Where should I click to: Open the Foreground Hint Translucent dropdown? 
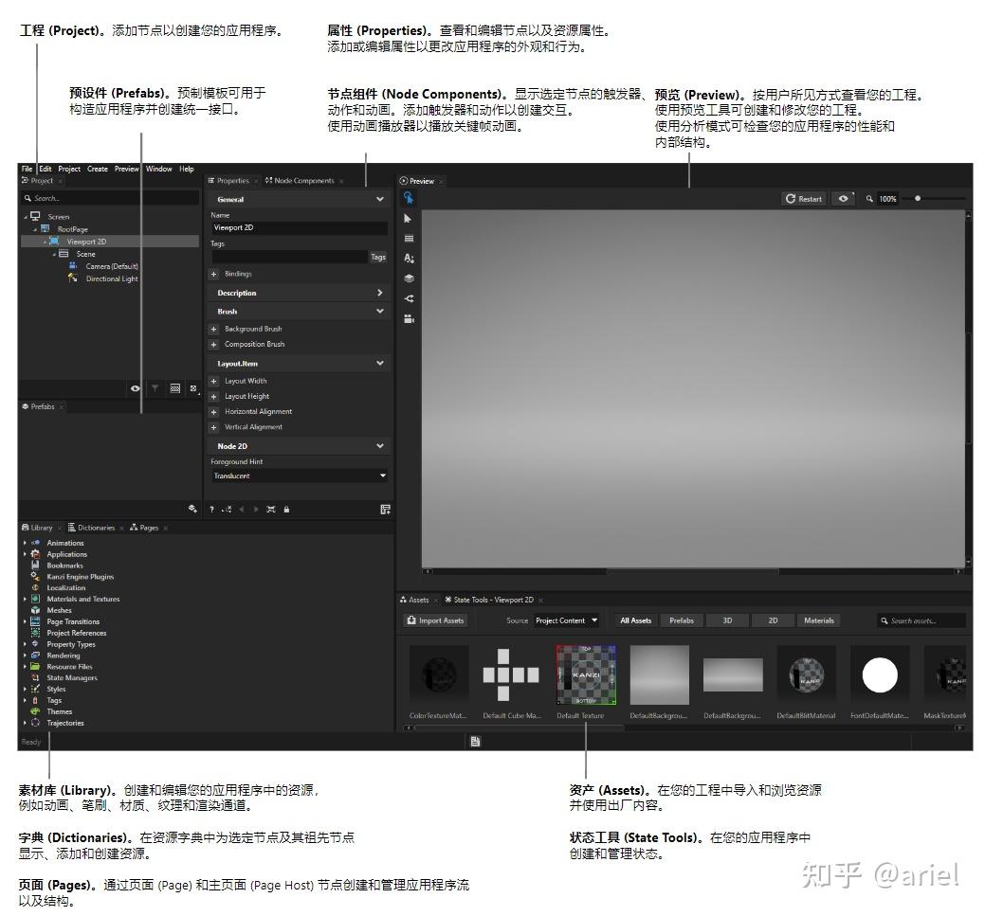click(299, 476)
